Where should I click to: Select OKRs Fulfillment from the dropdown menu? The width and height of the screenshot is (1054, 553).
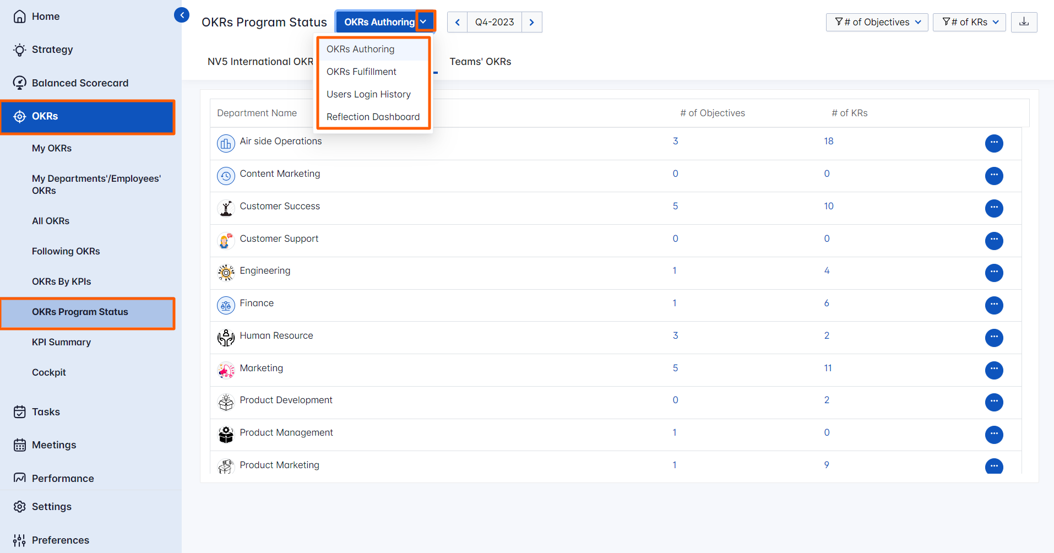361,72
